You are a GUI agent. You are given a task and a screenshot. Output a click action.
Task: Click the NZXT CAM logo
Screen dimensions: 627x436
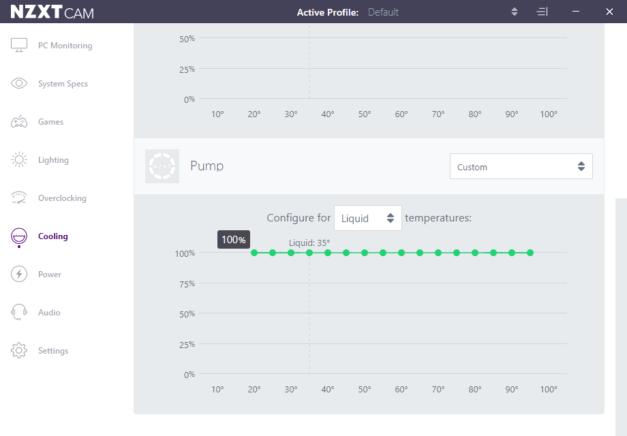tap(52, 12)
